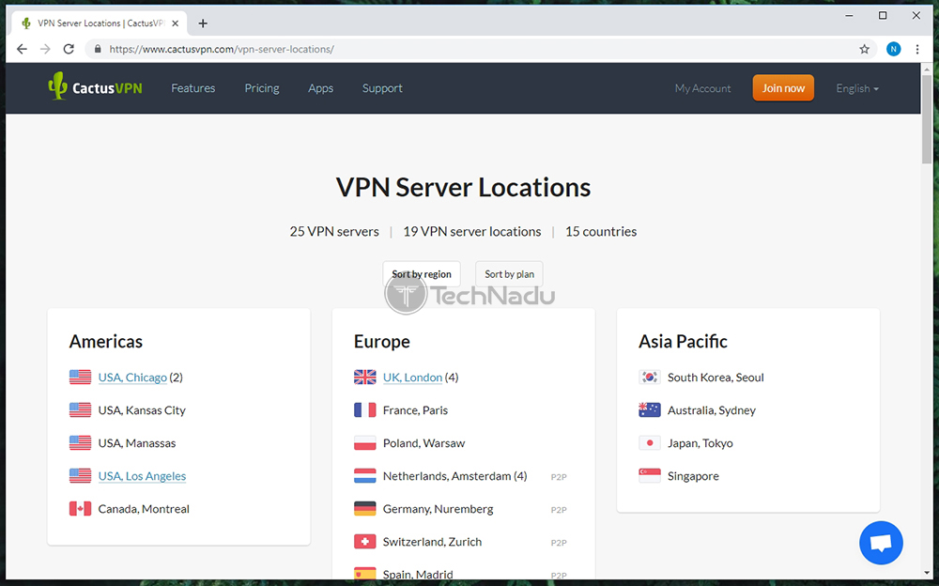This screenshot has height=586, width=939.
Task: Click the page vertical scrollbar thumb
Action: 927,118
